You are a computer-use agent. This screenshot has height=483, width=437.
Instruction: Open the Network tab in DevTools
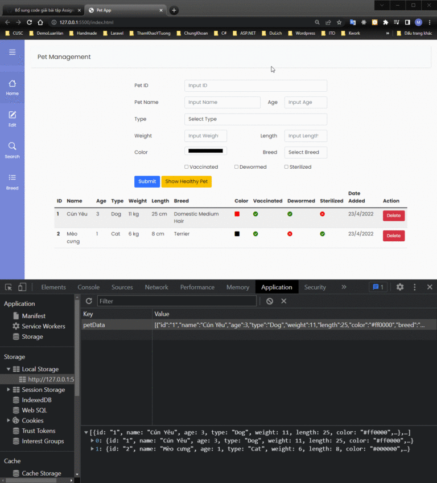[x=156, y=287]
